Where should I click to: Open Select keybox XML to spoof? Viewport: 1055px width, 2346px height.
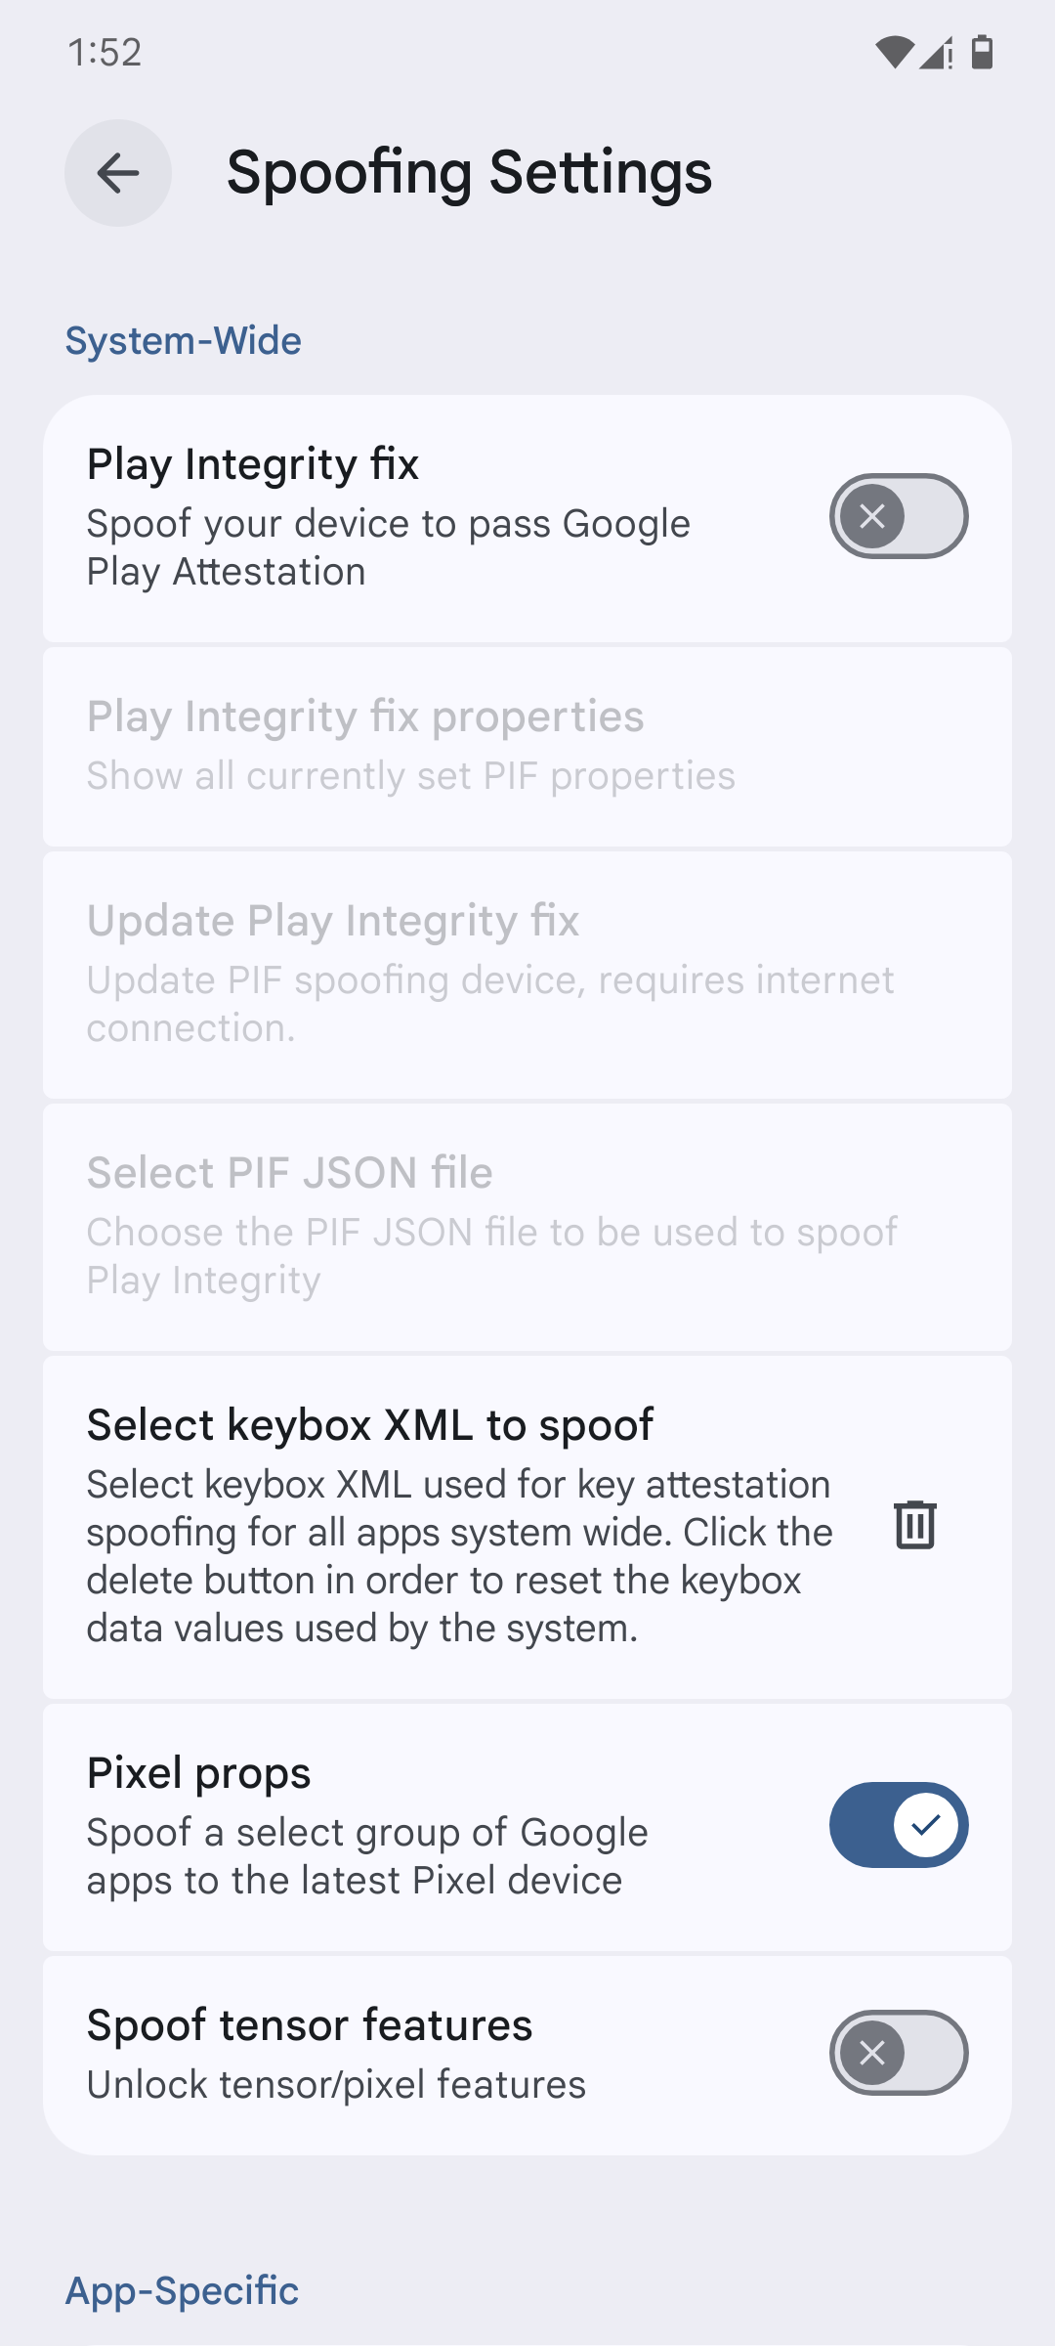pyautogui.click(x=527, y=1527)
